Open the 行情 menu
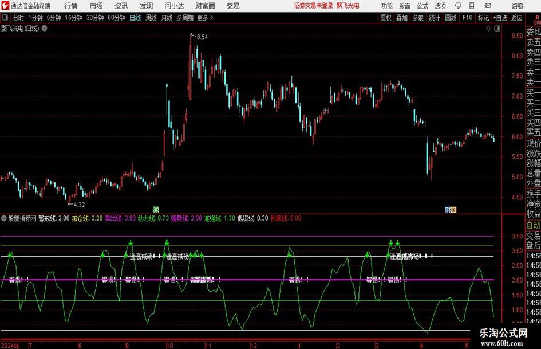This screenshot has width=541, height=349. (71, 6)
